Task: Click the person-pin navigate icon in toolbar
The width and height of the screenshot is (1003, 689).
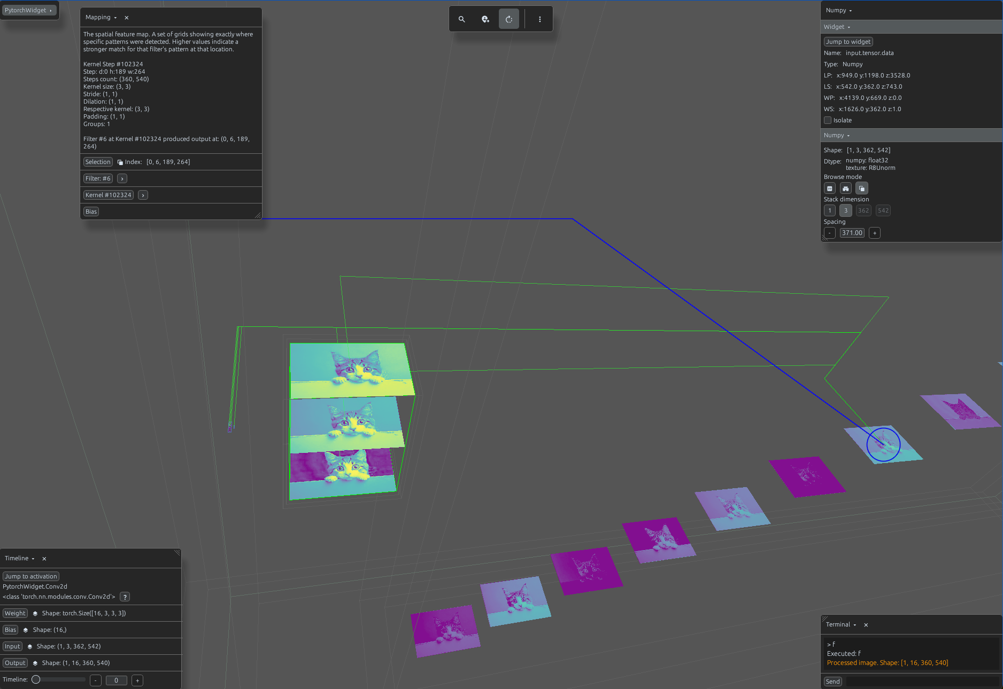Action: tap(485, 19)
